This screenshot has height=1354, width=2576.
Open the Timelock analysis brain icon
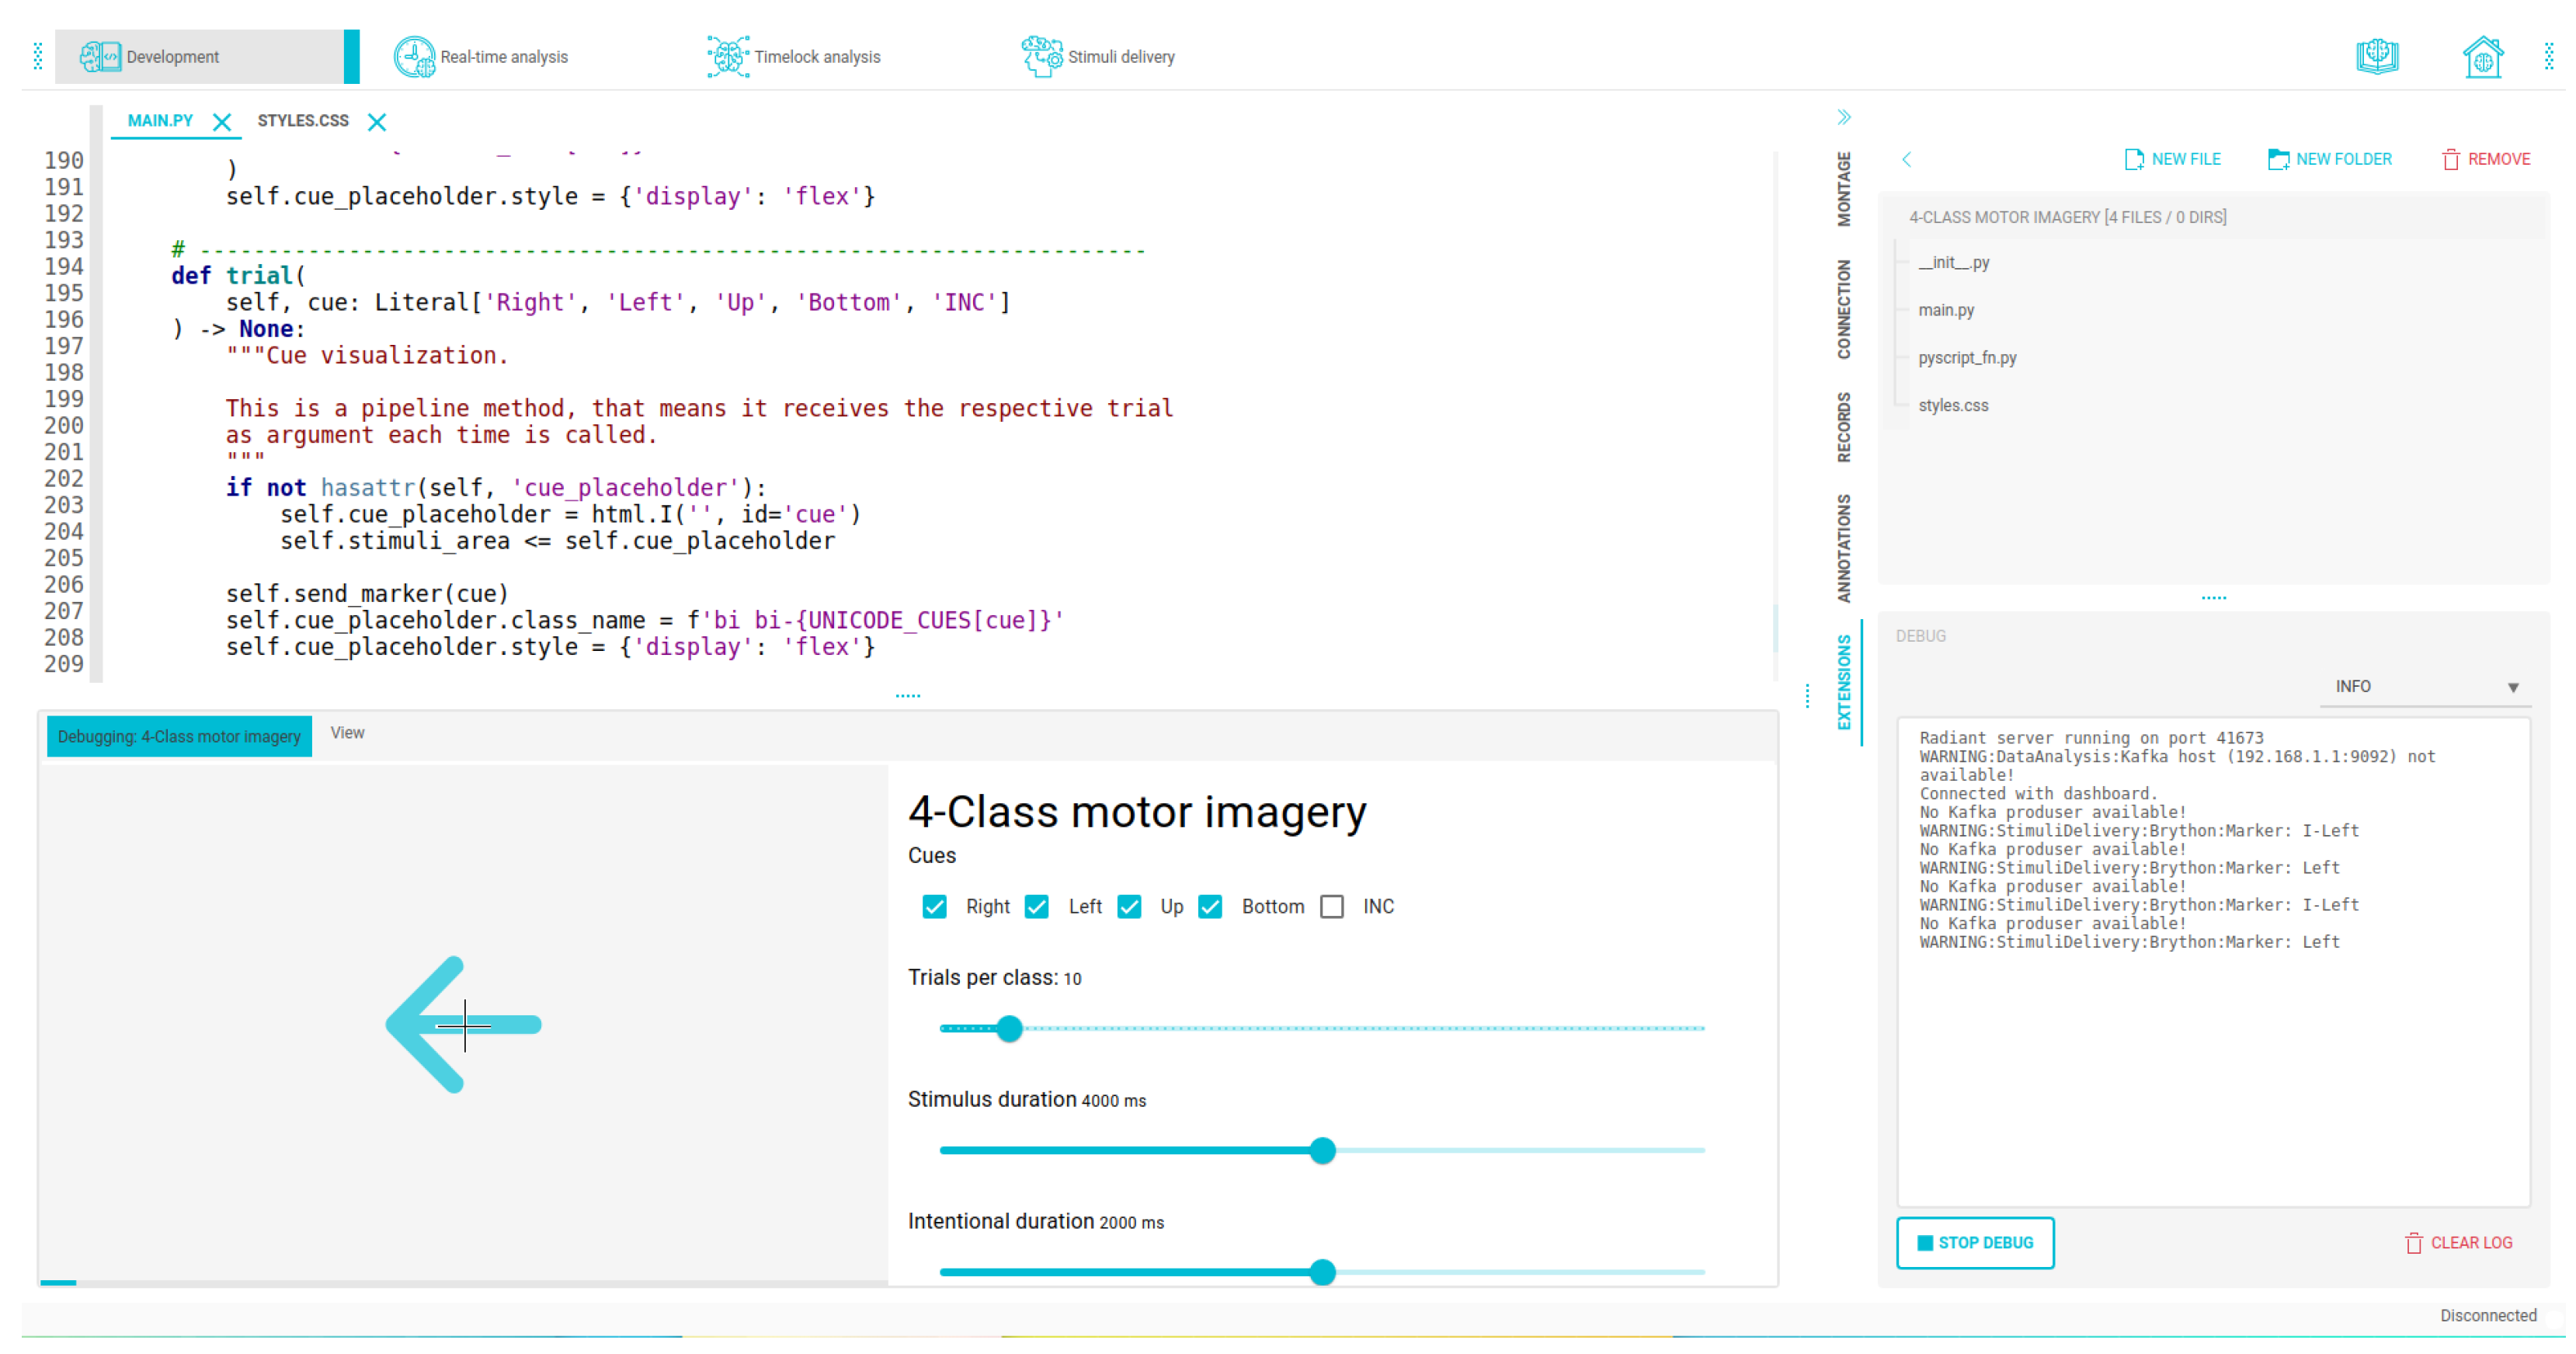(727, 57)
